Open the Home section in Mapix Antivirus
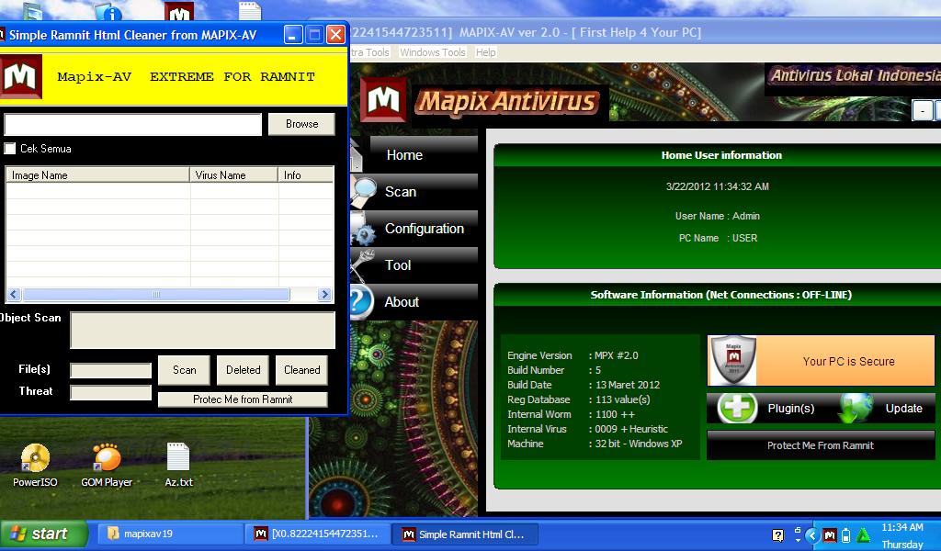The height and width of the screenshot is (551, 941). pyautogui.click(x=424, y=154)
